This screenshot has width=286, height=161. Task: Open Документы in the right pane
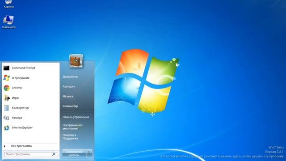coord(70,76)
